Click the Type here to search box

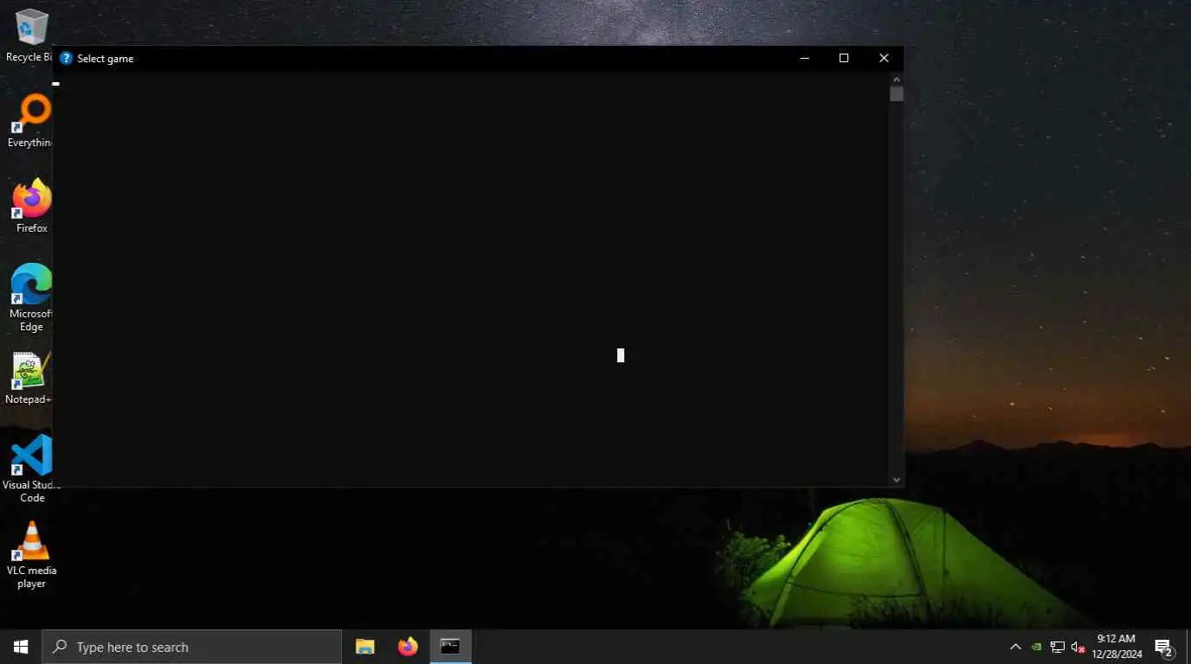(191, 647)
